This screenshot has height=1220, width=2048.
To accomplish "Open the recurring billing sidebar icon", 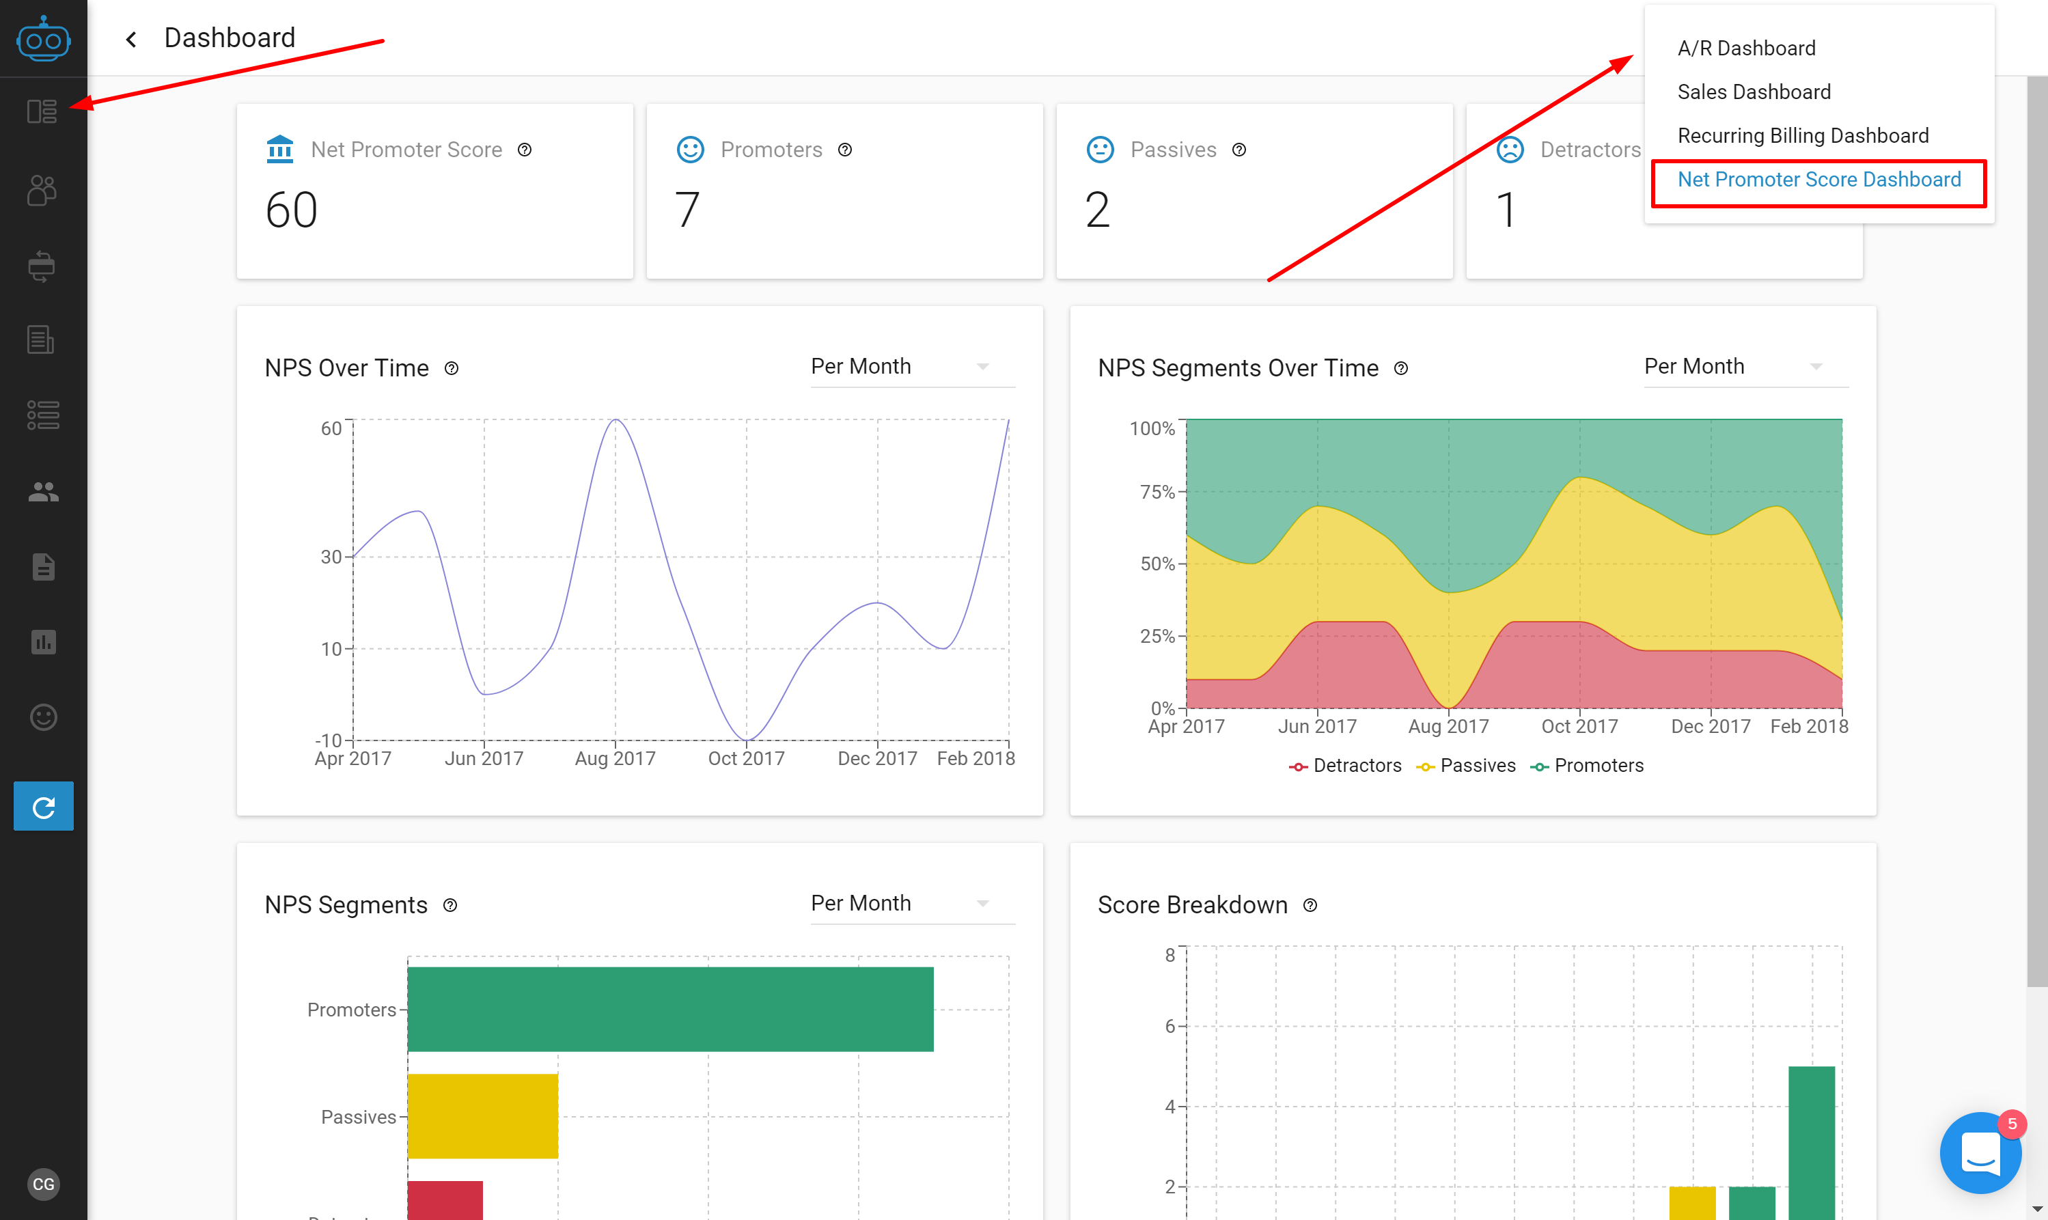I will [42, 266].
